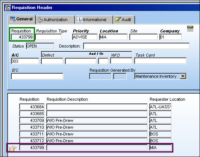Click the Task Card field

point(160,61)
